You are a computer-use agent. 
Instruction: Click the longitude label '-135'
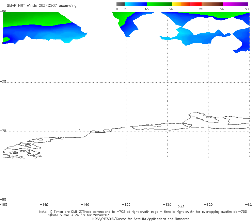[126, 204]
